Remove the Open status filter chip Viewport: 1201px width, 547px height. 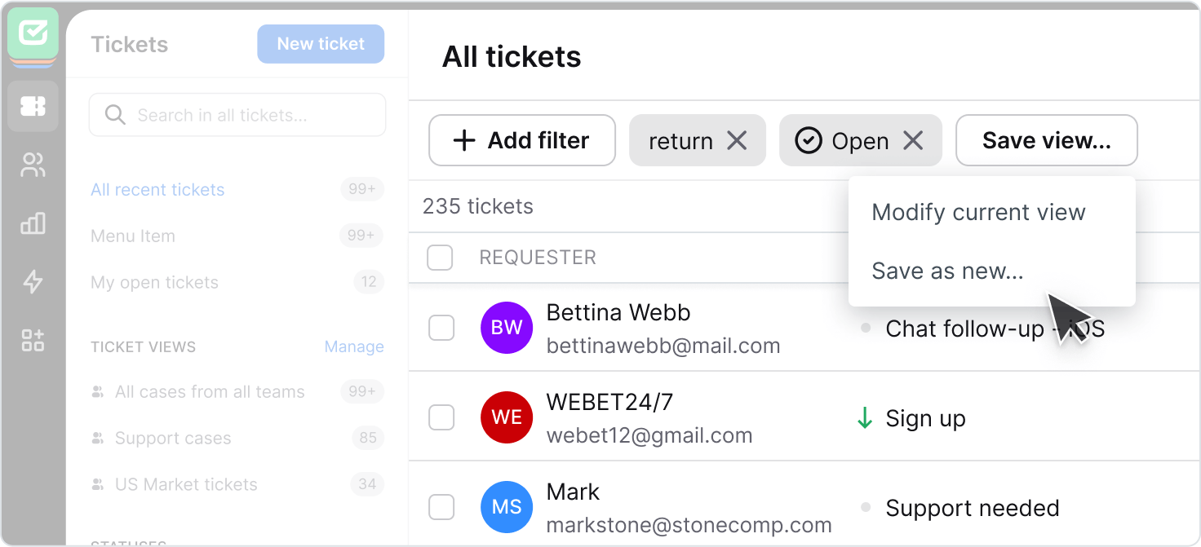click(913, 140)
